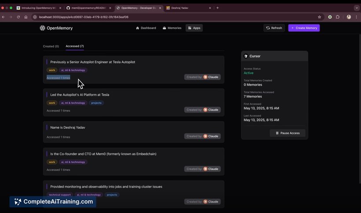
Task: Click the 'Active' access status text
Action: click(248, 73)
